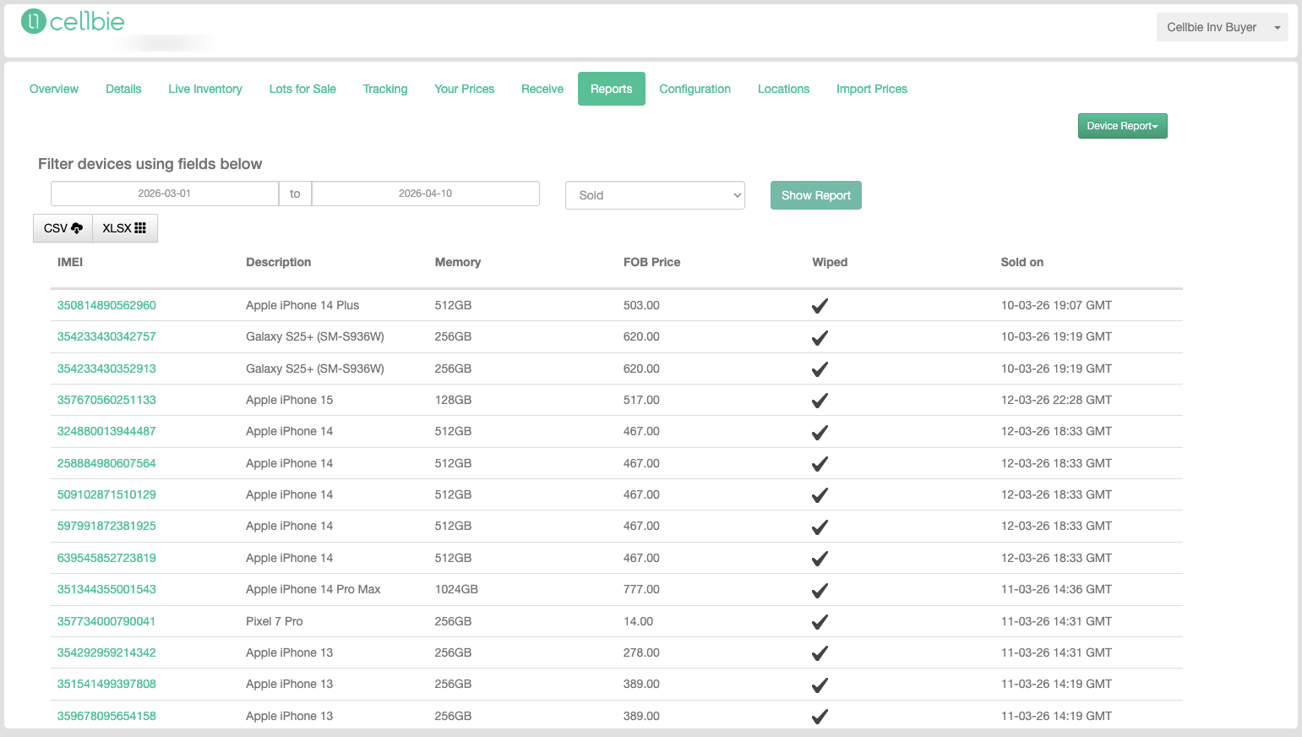
Task: Open IMEI 351344355001543 link
Action: point(106,589)
